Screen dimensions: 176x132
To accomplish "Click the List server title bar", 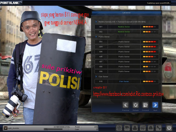I will (x=127, y=13).
